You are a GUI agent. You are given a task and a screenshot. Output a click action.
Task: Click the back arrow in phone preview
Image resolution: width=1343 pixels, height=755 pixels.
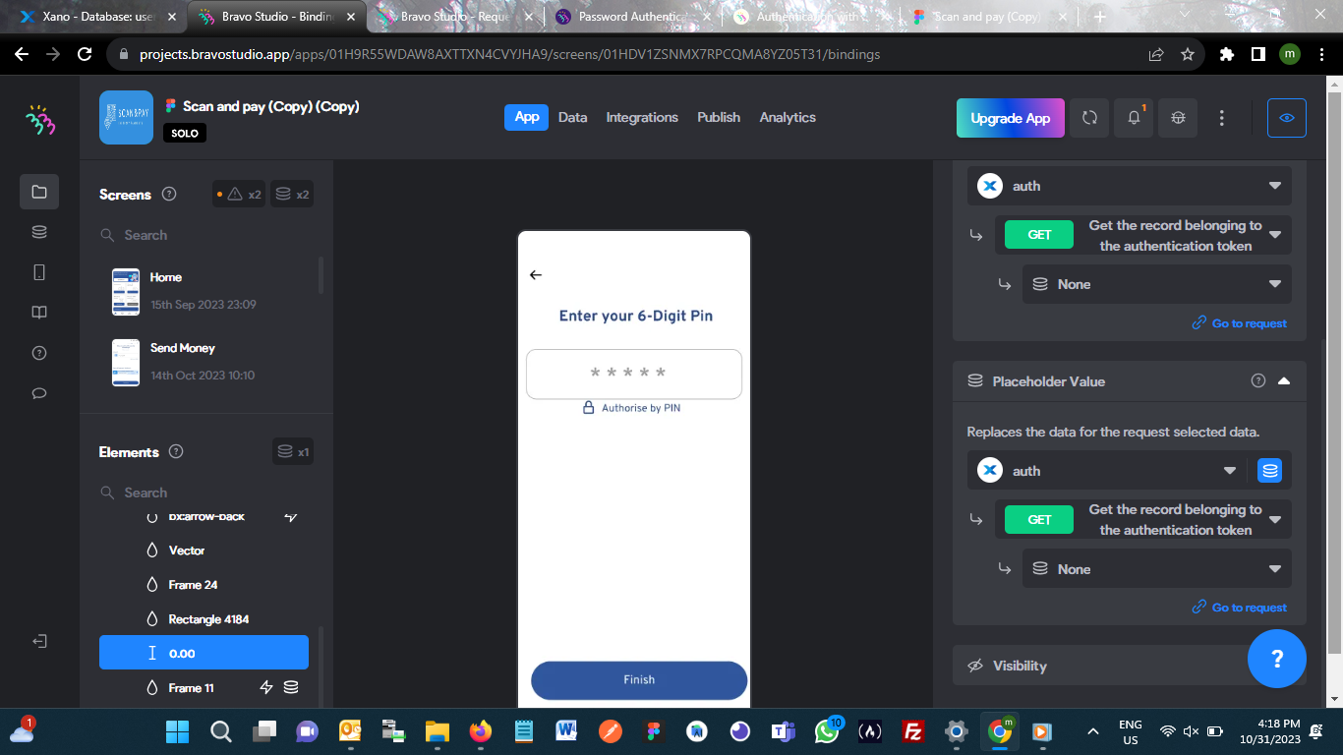tap(536, 275)
